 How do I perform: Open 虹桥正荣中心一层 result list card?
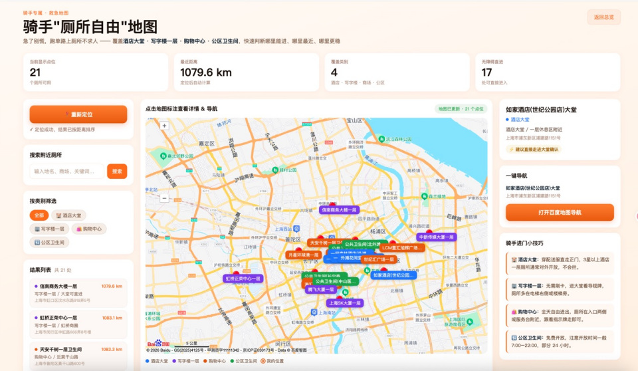tap(78, 325)
